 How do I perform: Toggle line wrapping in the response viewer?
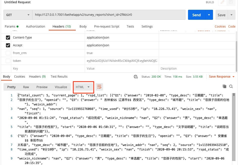click(x=99, y=87)
